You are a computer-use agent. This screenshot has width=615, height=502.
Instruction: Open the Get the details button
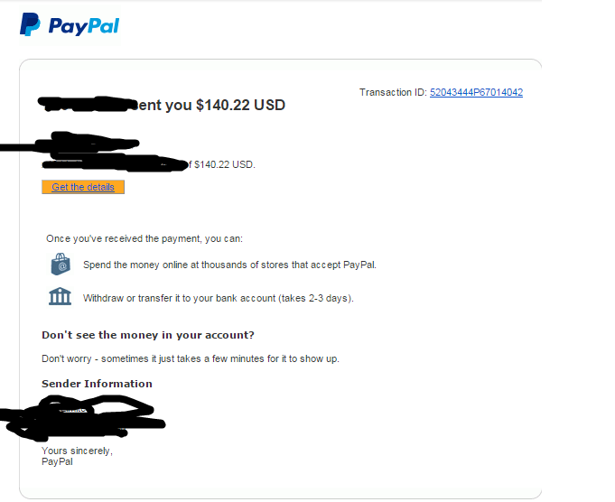(83, 187)
